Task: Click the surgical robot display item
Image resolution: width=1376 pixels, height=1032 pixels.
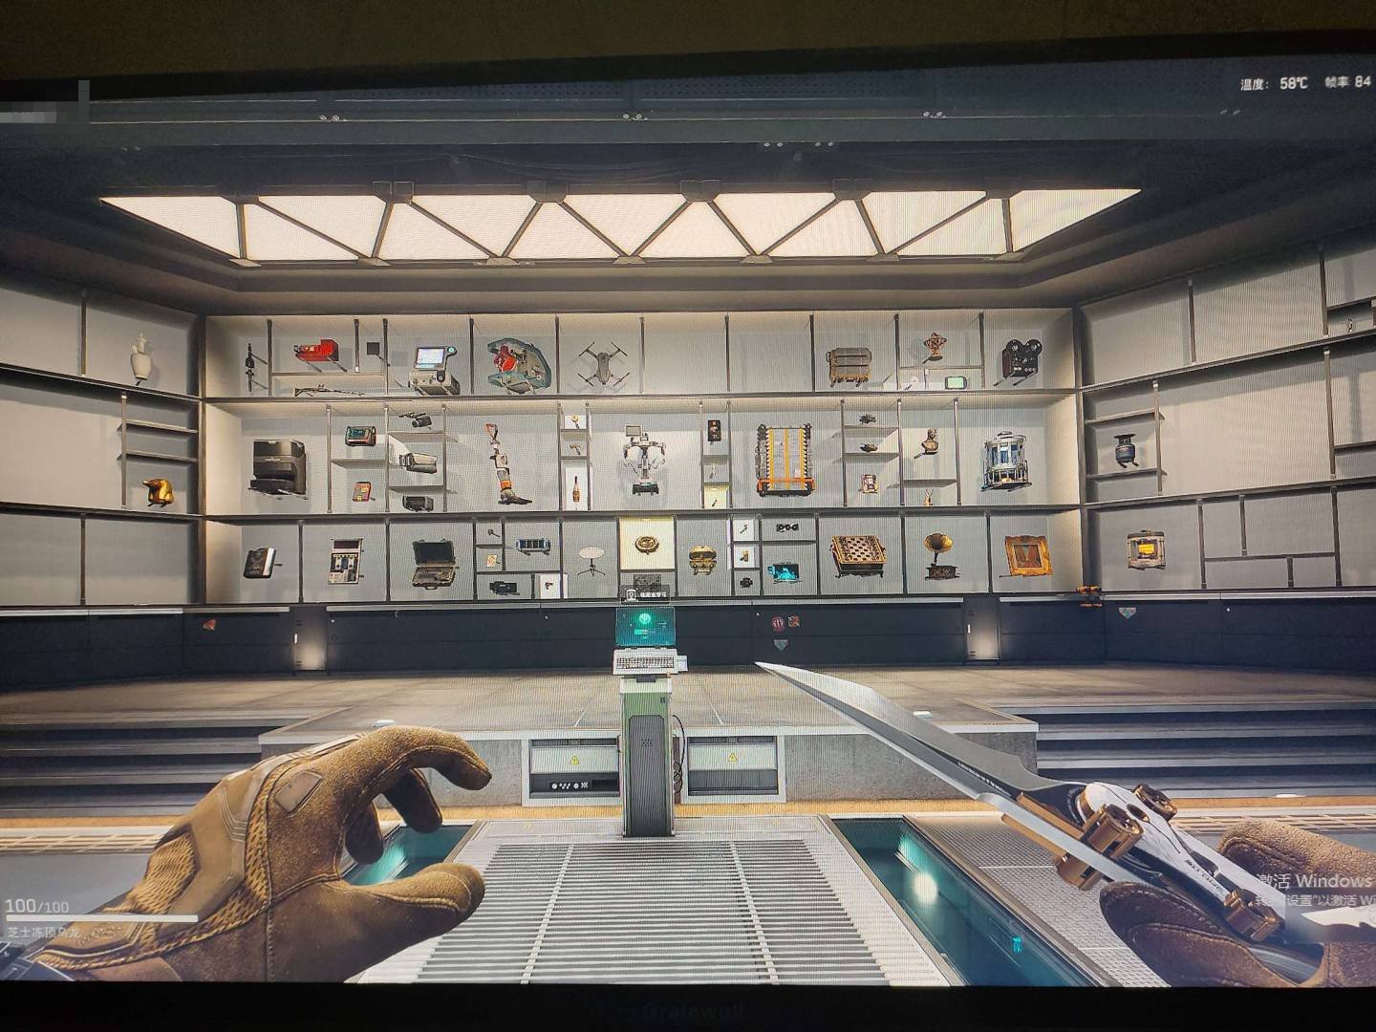Action: coord(644,460)
